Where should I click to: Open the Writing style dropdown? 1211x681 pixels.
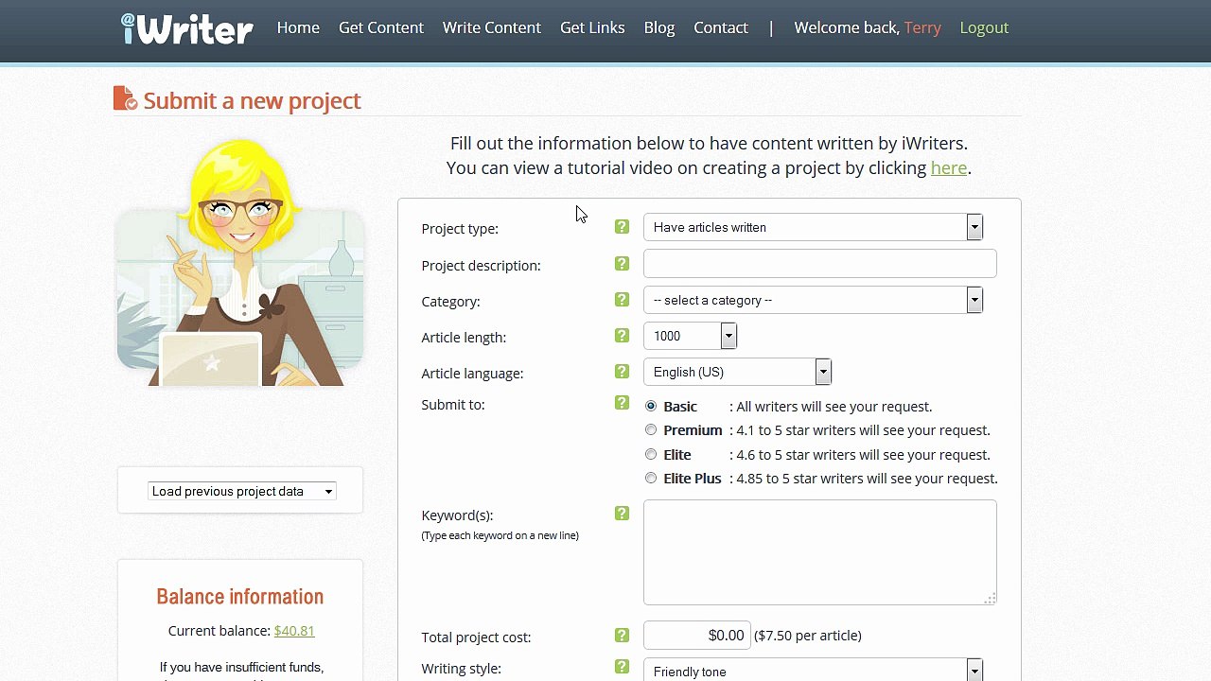pos(813,671)
